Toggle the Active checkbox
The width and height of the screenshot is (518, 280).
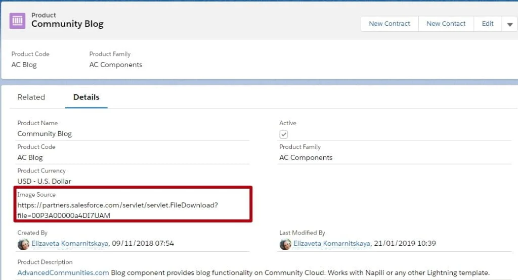click(283, 134)
